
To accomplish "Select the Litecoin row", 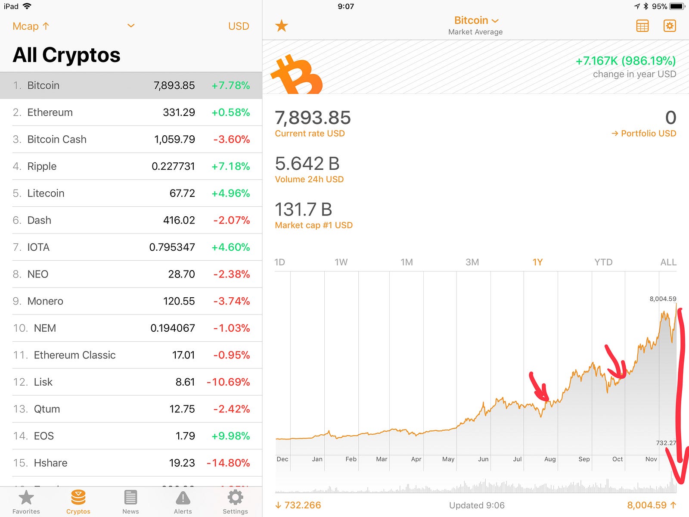I will coord(131,193).
